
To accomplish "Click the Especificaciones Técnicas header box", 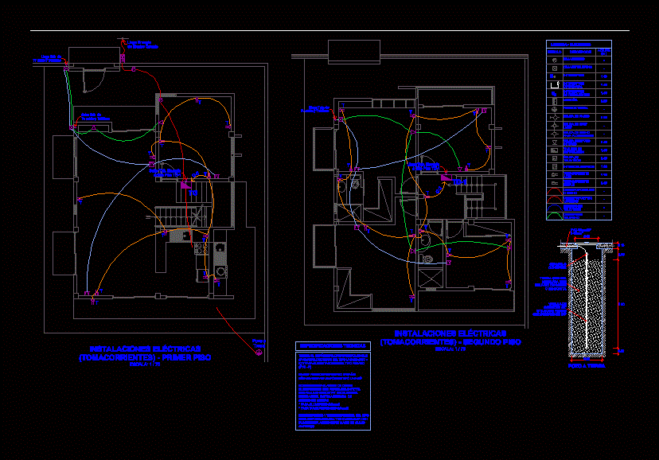I will point(333,346).
